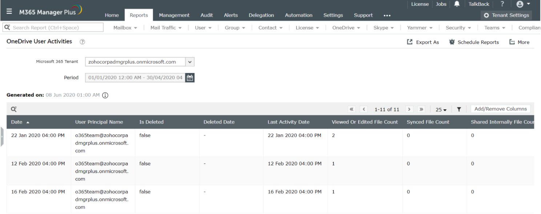
Task: Sort by the Date column header
Action: click(20, 122)
